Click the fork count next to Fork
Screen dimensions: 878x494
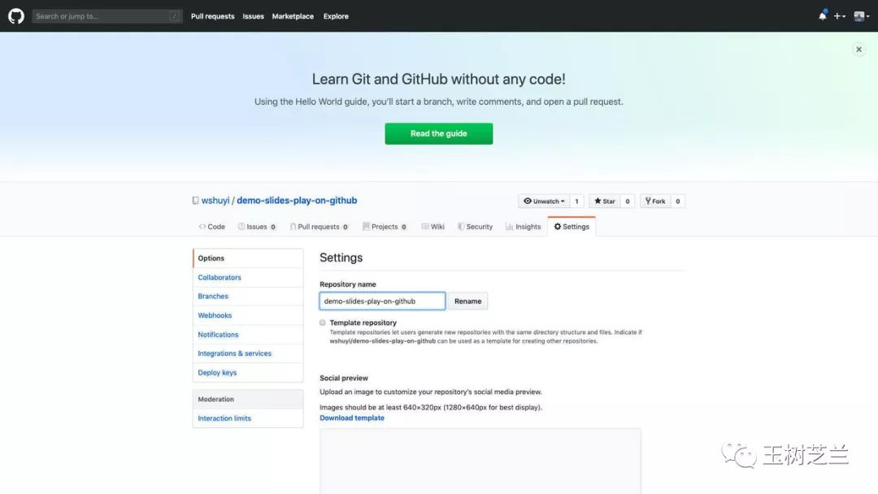click(x=677, y=201)
